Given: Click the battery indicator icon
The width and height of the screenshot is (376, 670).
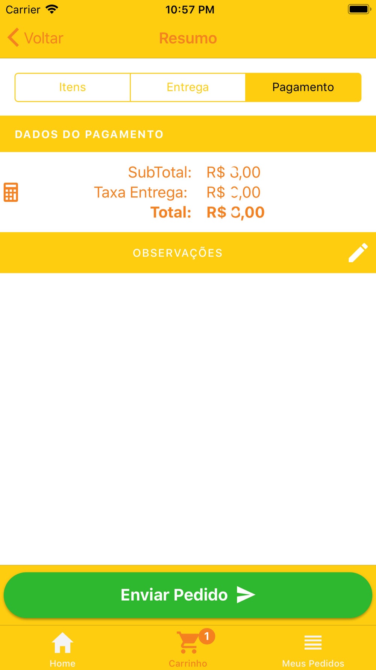Looking at the screenshot, I should pyautogui.click(x=359, y=9).
